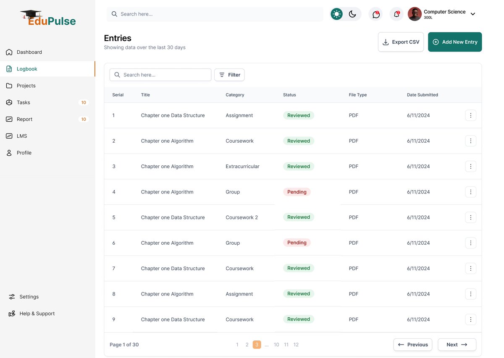Click the Extracurricular category cell
This screenshot has height=358, width=504.
(x=242, y=167)
